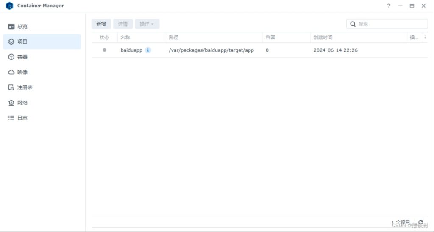434x232 pixels.
Task: Open the help question mark icon
Action: (389, 6)
